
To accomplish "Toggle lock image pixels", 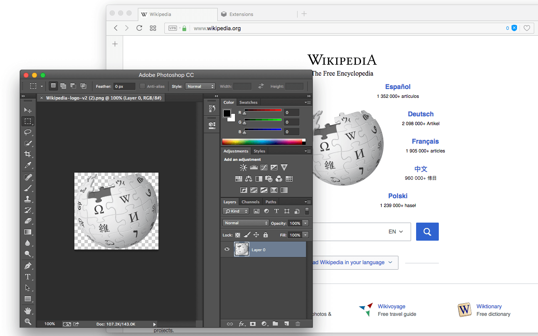I will 247,235.
